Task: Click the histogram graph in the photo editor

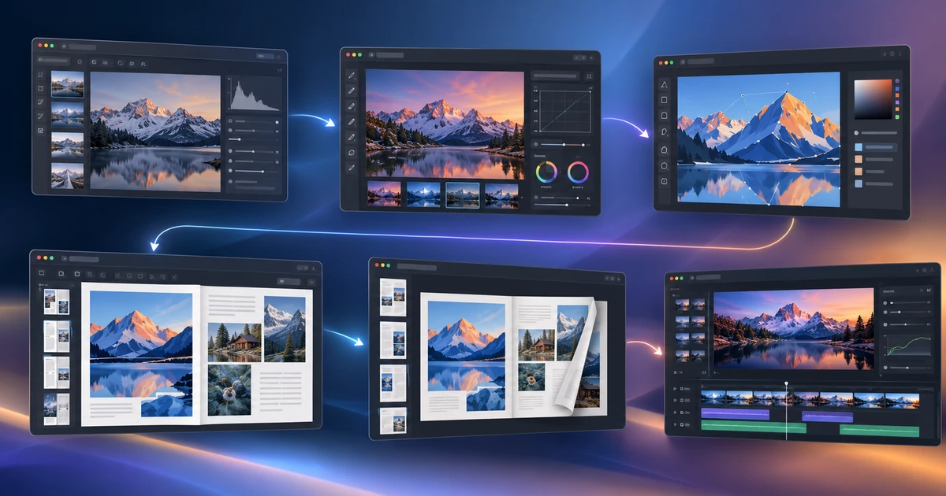Action: point(255,94)
